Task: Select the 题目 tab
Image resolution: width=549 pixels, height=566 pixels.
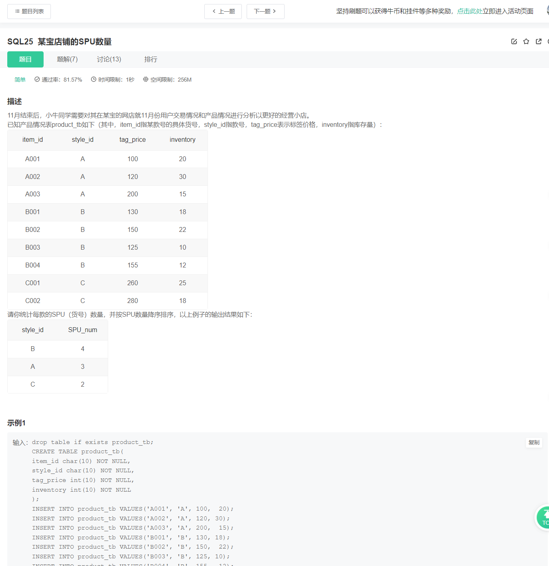Action: point(25,59)
